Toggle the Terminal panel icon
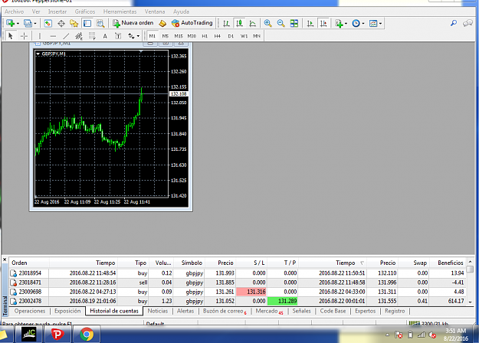The image size is (479, 343). (87, 23)
